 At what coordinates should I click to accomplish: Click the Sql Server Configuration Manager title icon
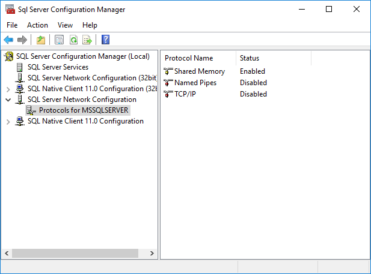10,9
